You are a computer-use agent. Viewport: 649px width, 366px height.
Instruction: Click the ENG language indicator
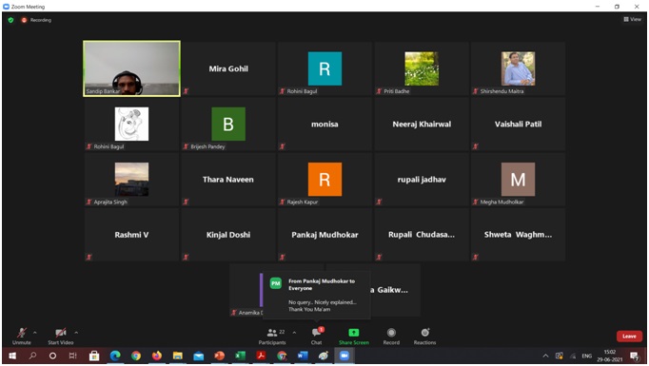point(586,356)
